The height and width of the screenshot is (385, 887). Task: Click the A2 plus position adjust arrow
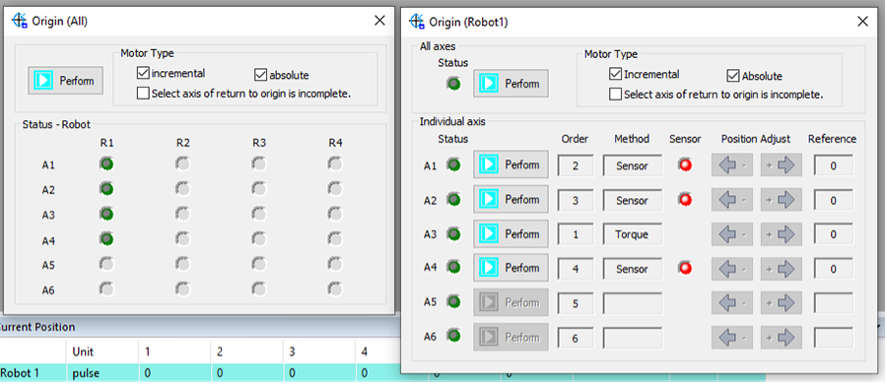(782, 200)
